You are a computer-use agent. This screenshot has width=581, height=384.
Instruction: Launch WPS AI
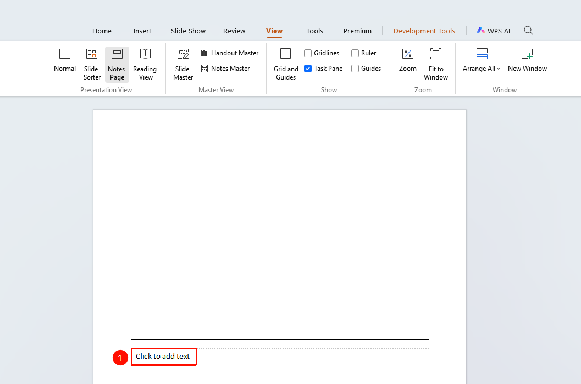pos(493,31)
